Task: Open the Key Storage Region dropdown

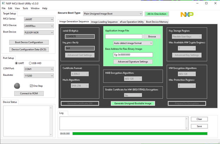Action: 187,36
